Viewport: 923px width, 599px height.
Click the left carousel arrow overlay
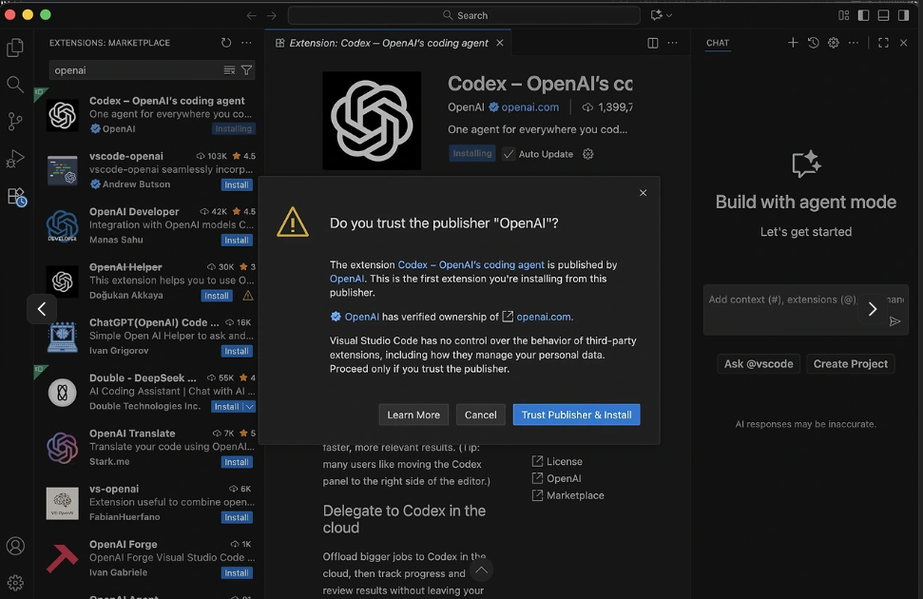[42, 309]
